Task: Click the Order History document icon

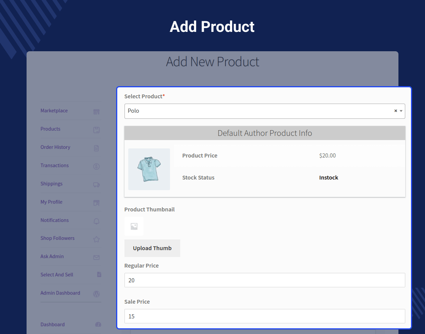Action: coord(96,148)
